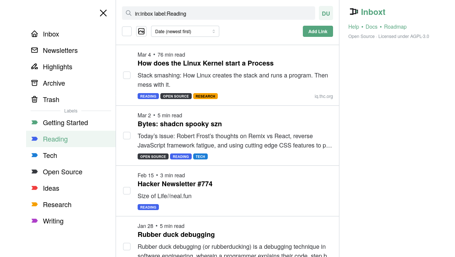Tick the select-all checkbox above the list
Image resolution: width=455 pixels, height=257 pixels.
click(x=127, y=31)
